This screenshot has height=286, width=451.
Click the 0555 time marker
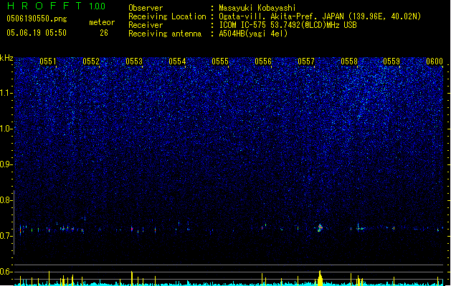(x=220, y=61)
